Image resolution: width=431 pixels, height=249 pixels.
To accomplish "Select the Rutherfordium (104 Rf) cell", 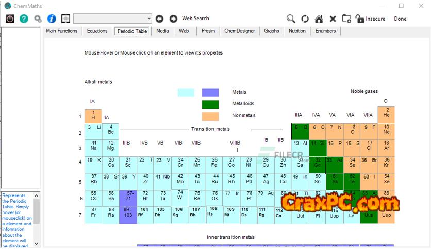I will (x=145, y=215).
